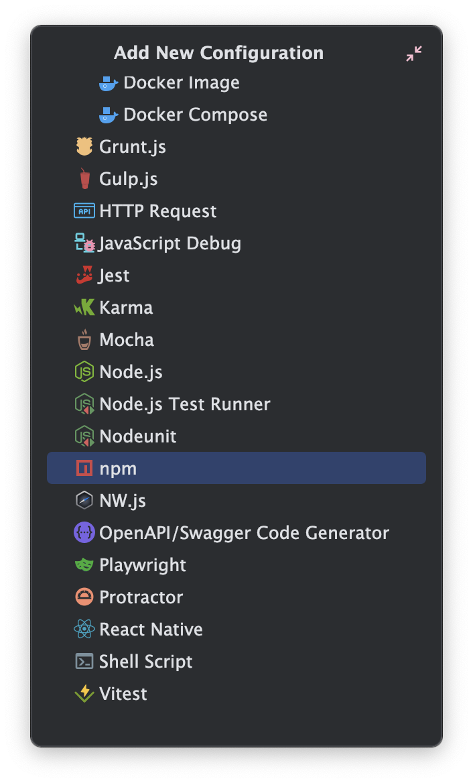Click the Karma green K icon
This screenshot has height=783, width=473.
(x=84, y=308)
